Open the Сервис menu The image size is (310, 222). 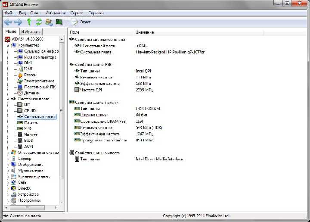(76, 13)
